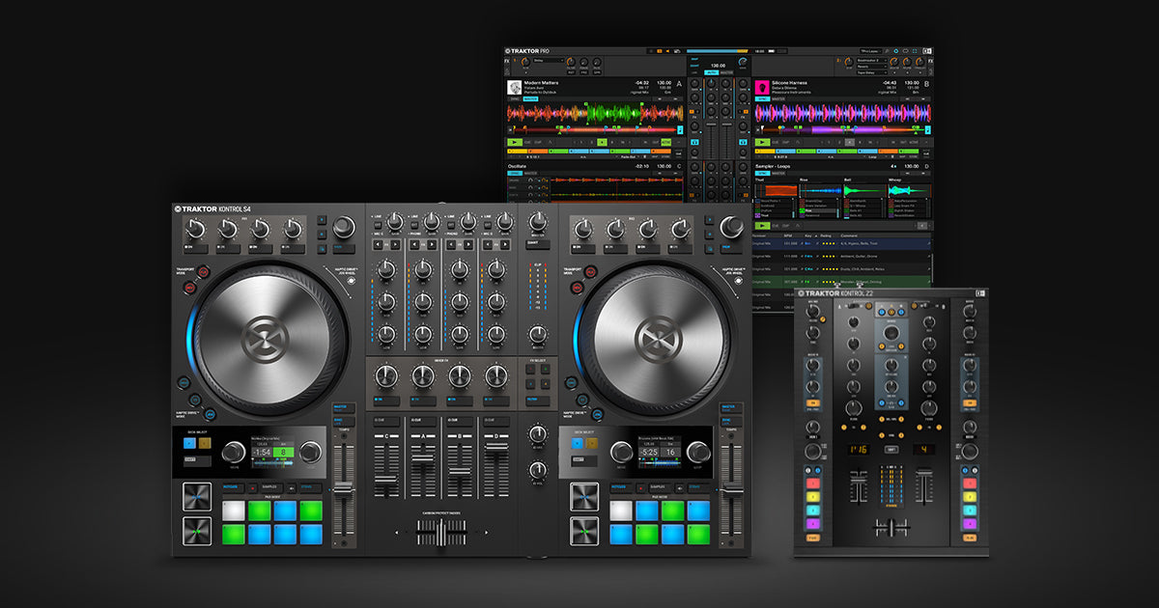Sort browser by the Rating column
The height and width of the screenshot is (608, 1159).
click(826, 235)
